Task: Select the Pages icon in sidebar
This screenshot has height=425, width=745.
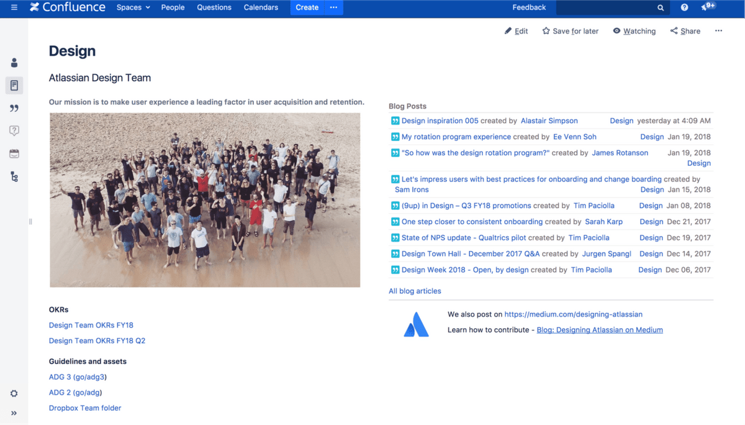Action: (14, 85)
